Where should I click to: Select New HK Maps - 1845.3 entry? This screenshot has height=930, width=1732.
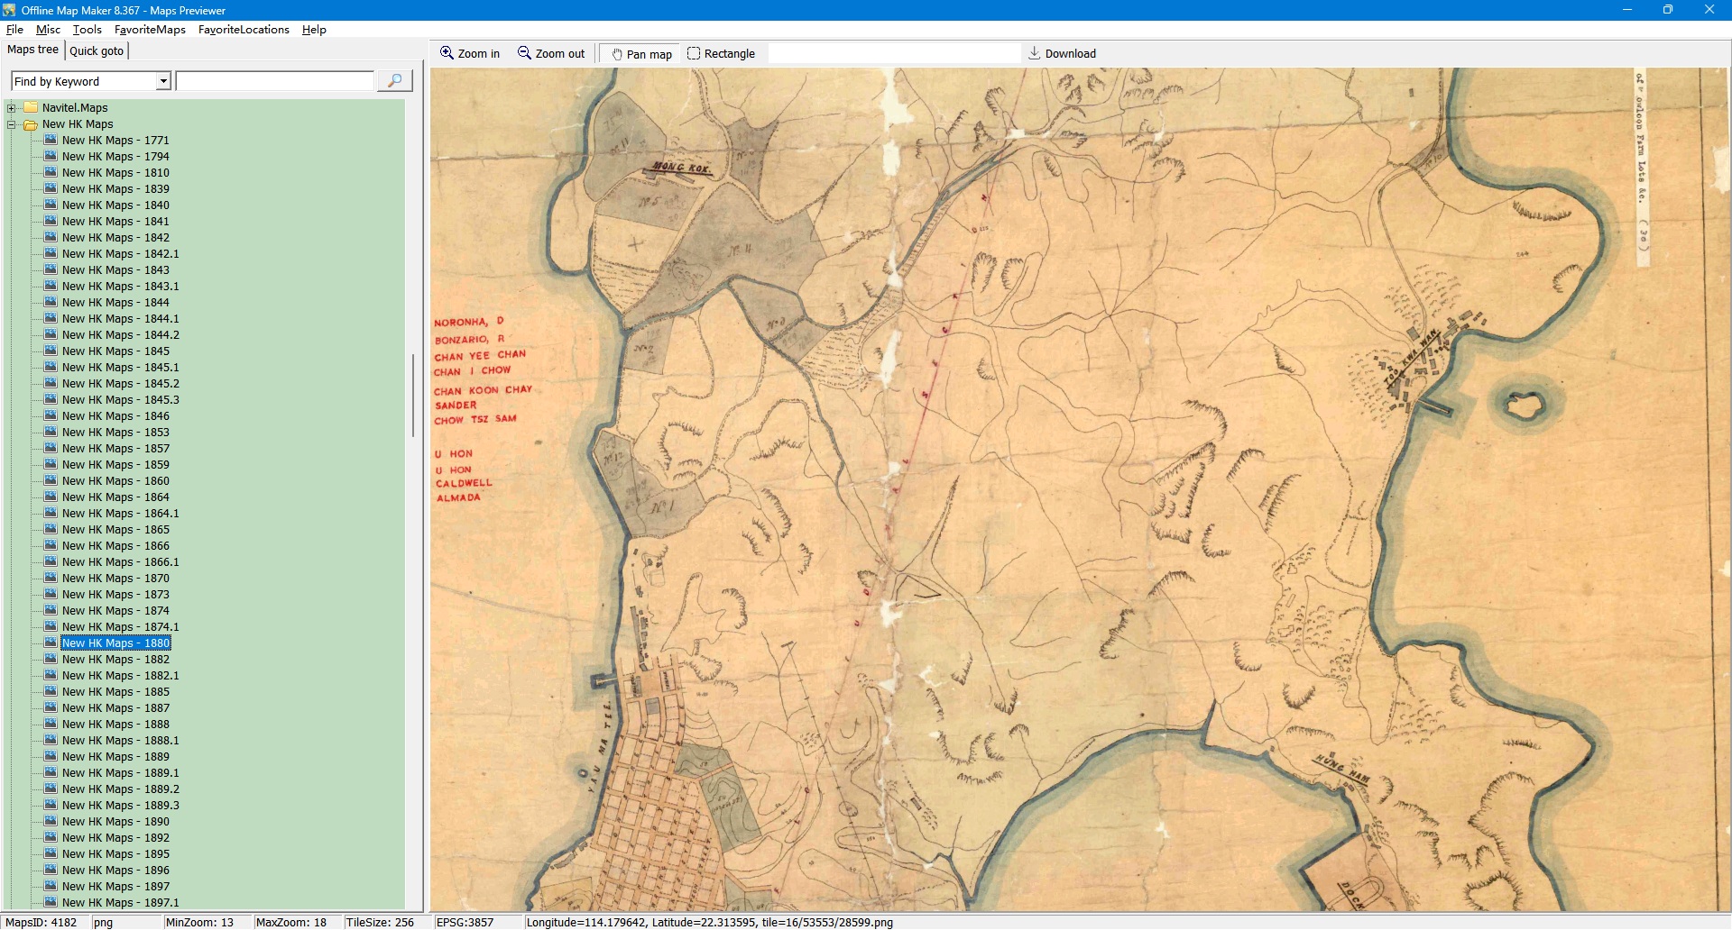pos(120,400)
